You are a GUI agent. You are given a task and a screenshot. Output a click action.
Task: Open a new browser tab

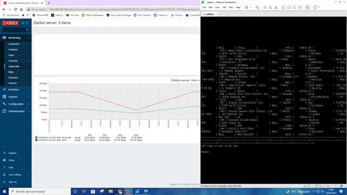click(x=49, y=3)
